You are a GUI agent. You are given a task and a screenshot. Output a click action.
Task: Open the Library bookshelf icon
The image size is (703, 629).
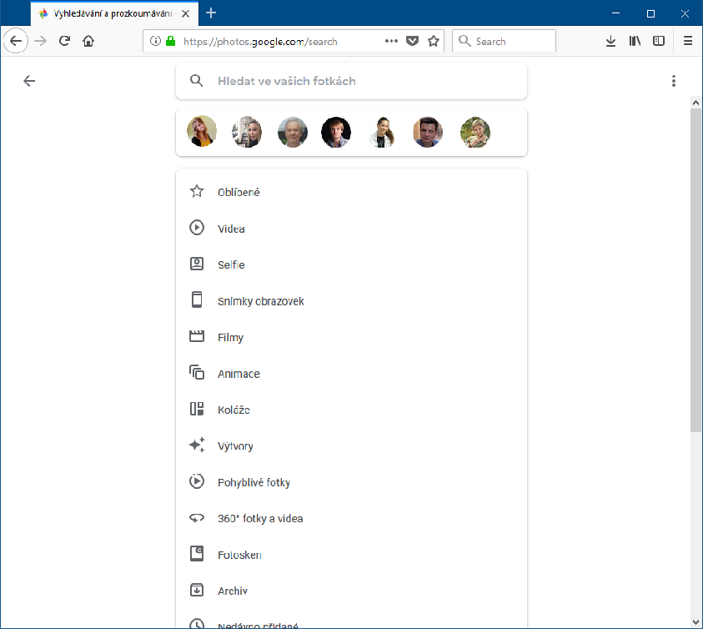(635, 41)
